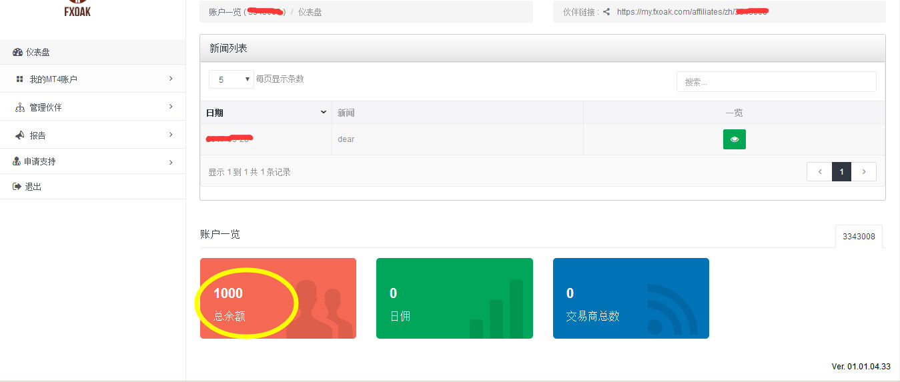The image size is (900, 382).
Task: Expand the 我的MT4账户 chevron arrow
Action: tap(171, 79)
